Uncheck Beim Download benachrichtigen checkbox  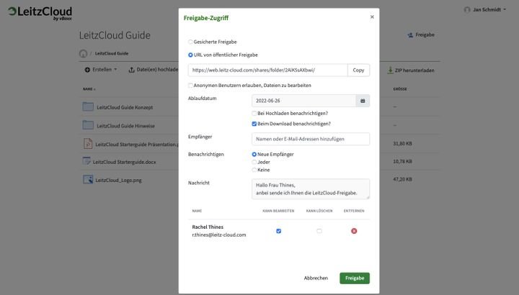(254, 124)
